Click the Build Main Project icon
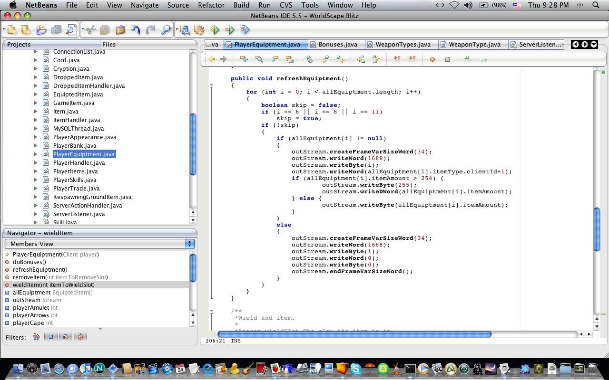This screenshot has height=380, width=609. coord(185,30)
